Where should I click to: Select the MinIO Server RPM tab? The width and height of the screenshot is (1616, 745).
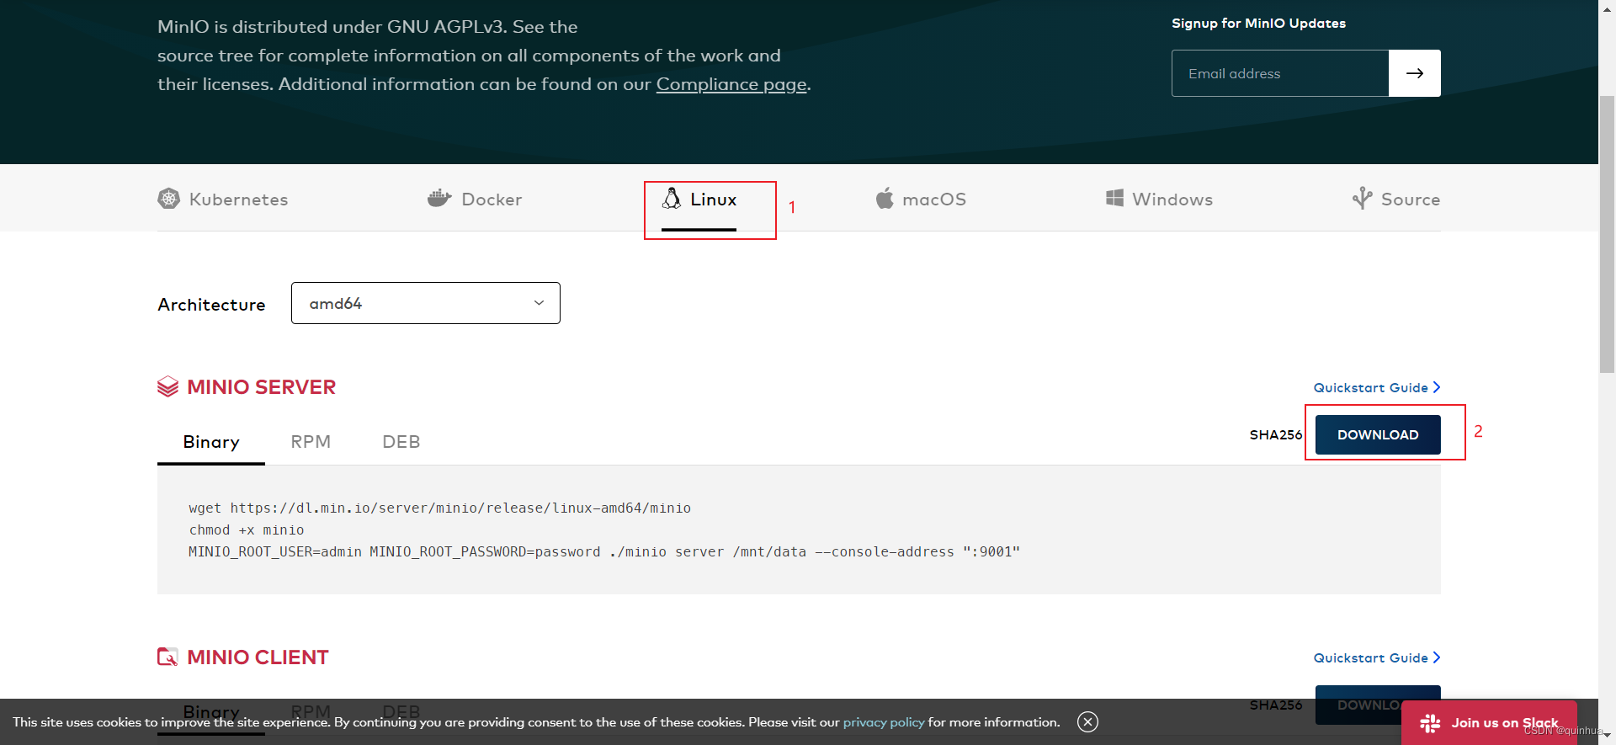311,442
